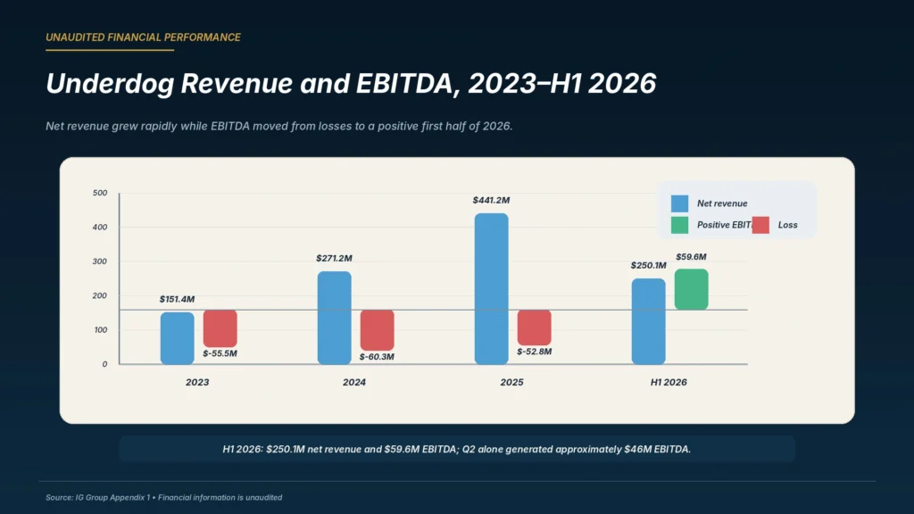Click the '0' y-axis tick label
The image size is (914, 514).
105,364
